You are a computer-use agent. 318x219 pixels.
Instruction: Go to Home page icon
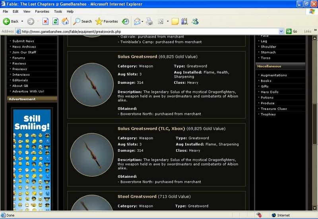(65, 21)
